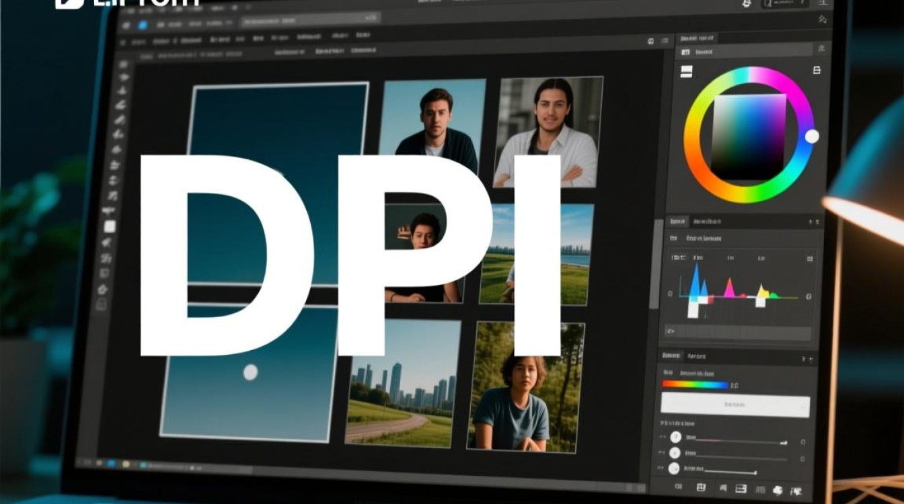Click the white stacked-bars icon above the color wheel
Image resolution: width=904 pixels, height=504 pixels.
[x=687, y=71]
